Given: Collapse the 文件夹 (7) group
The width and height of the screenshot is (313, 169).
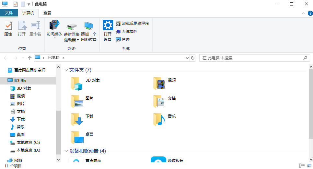Looking at the screenshot, I should point(66,70).
